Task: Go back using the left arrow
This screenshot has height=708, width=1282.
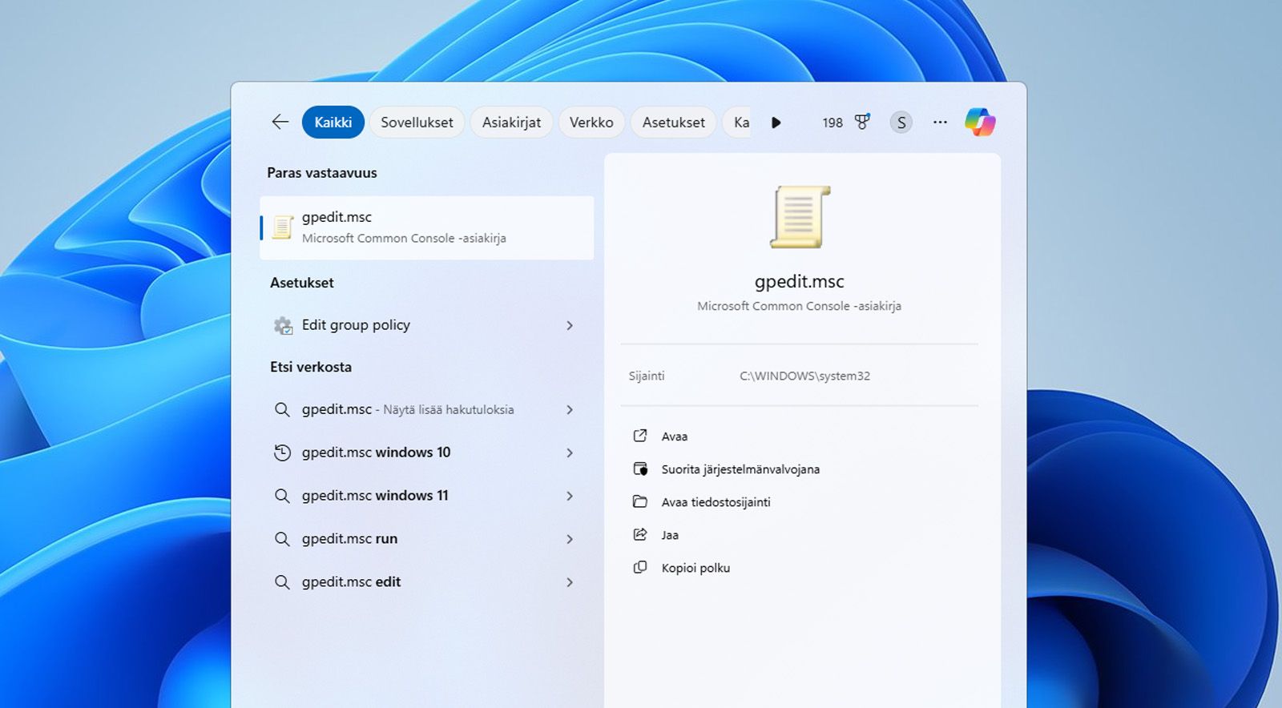Action: 280,122
